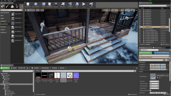Open the Perspective viewport dropdown

31,10
